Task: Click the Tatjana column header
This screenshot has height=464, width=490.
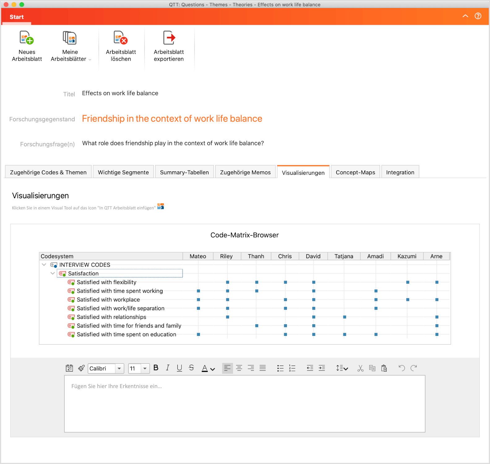Action: [x=344, y=256]
